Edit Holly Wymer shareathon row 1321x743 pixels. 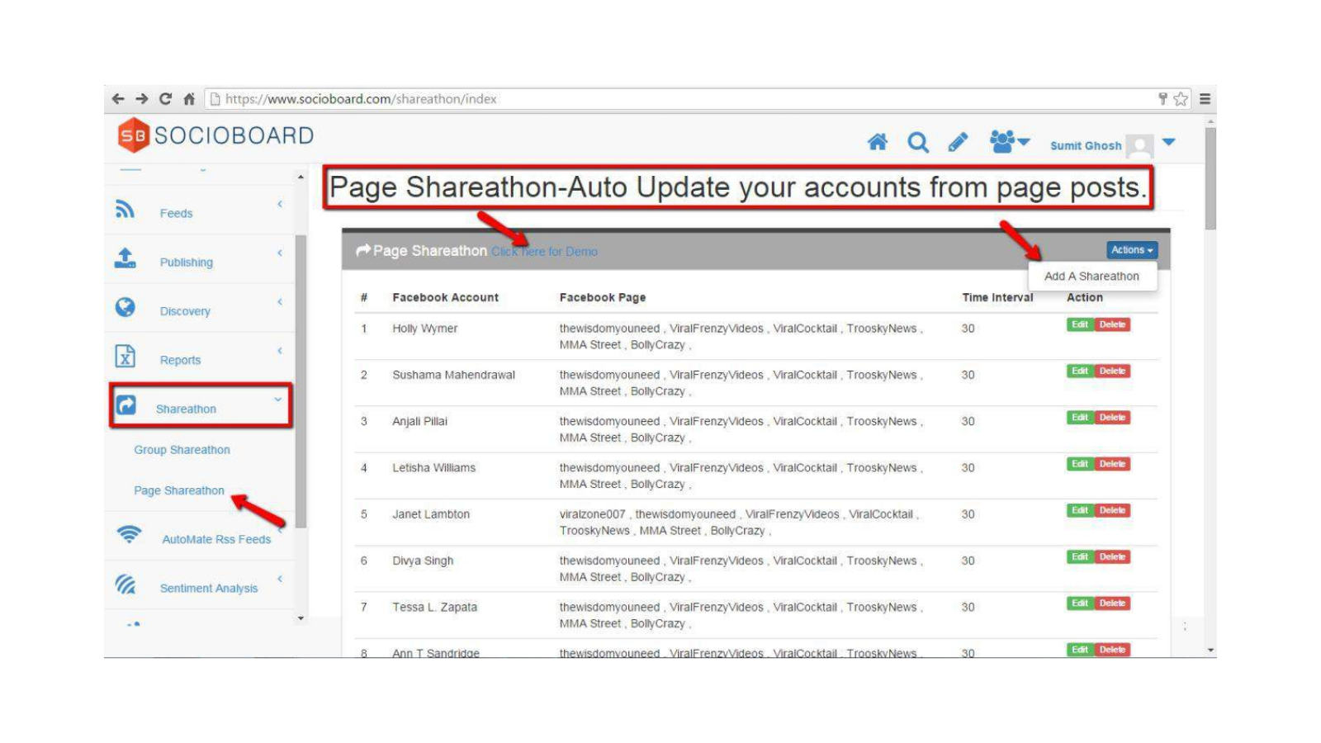[x=1080, y=324]
